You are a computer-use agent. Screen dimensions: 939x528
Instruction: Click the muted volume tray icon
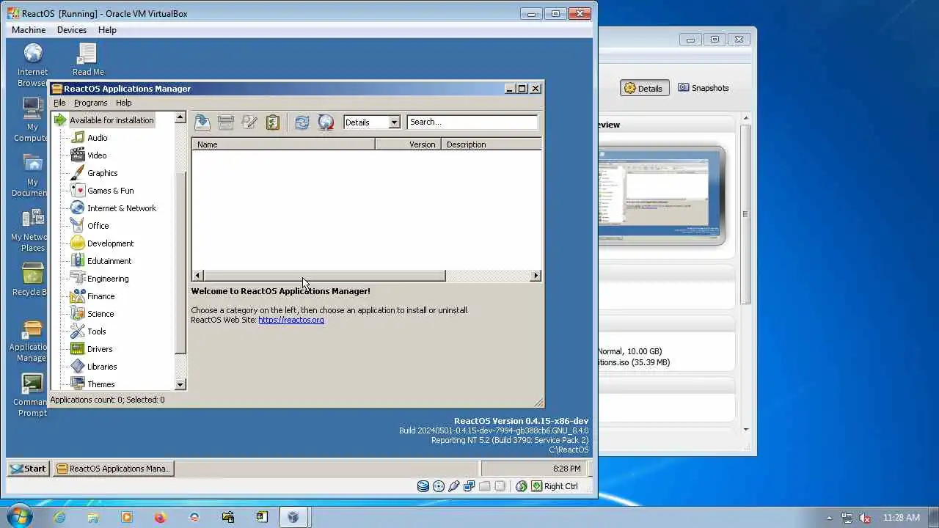863,518
